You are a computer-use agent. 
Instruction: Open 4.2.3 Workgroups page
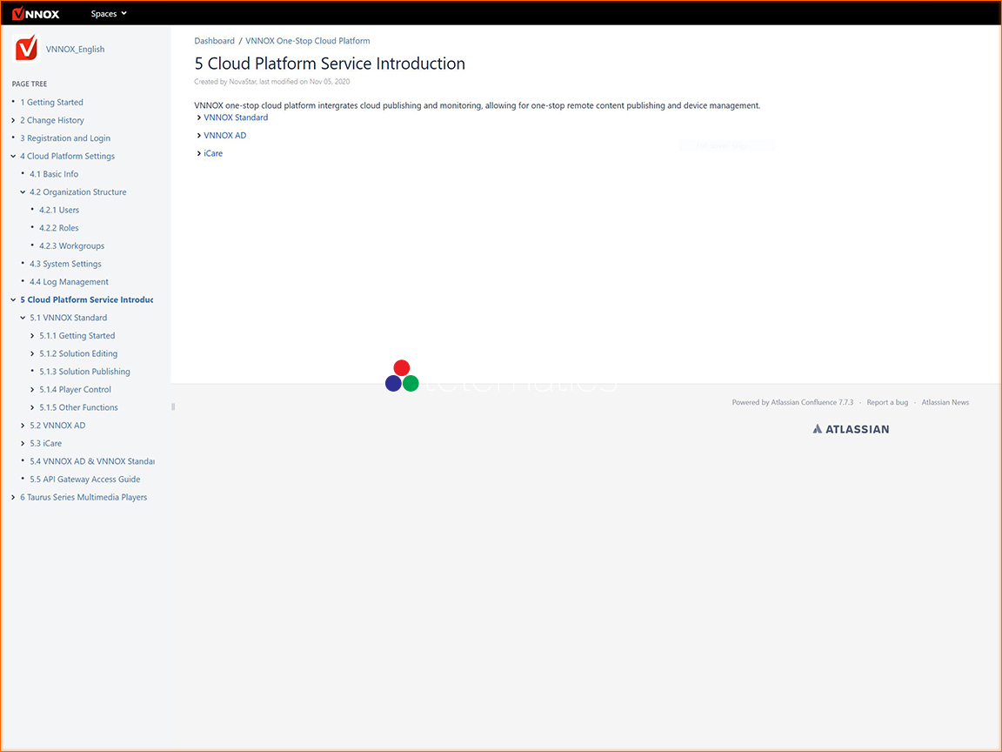pos(71,245)
